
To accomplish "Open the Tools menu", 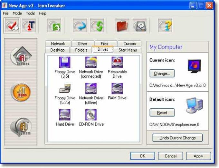I will [31, 13].
